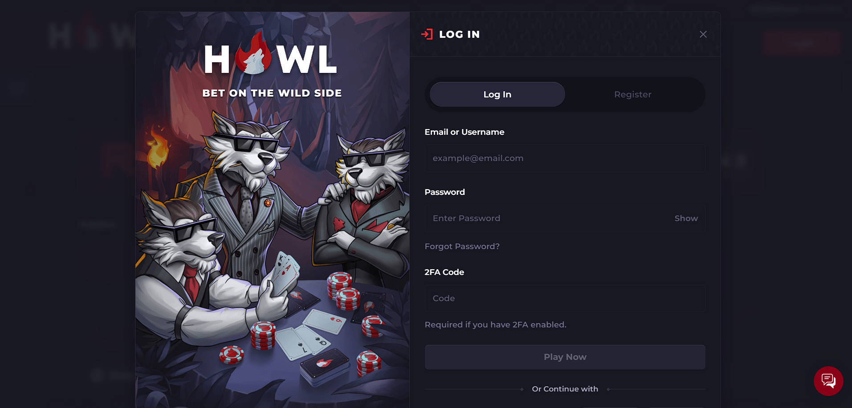Select the Log In tab

pos(497,94)
